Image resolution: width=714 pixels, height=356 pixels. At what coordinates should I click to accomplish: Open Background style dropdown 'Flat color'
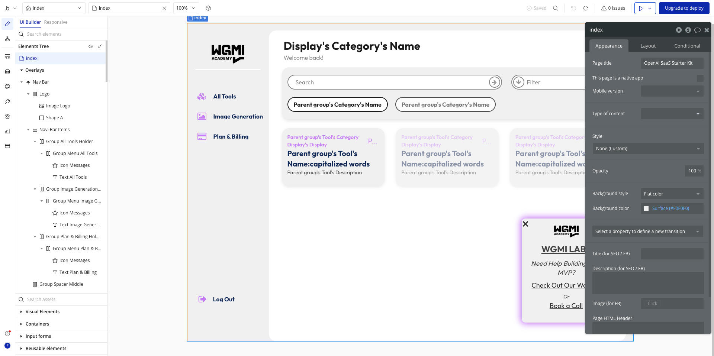pos(672,194)
